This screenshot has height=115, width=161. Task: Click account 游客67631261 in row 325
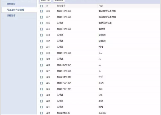[64, 83]
